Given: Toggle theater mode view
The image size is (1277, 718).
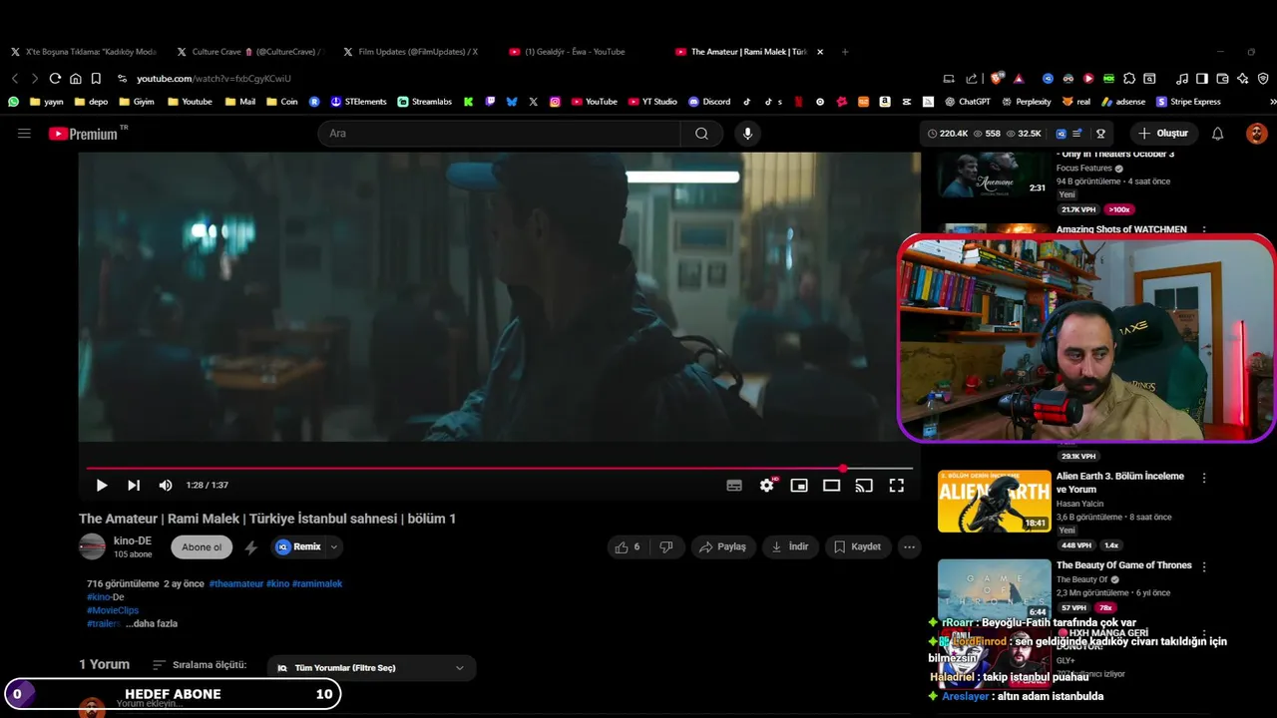Looking at the screenshot, I should [831, 486].
